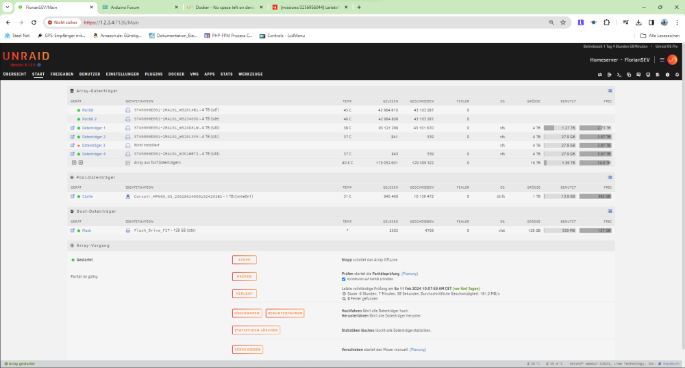This screenshot has height=368, width=685.
Task: Click the flash device icon beside Flash_Drive_FIT
Action: coord(128,231)
